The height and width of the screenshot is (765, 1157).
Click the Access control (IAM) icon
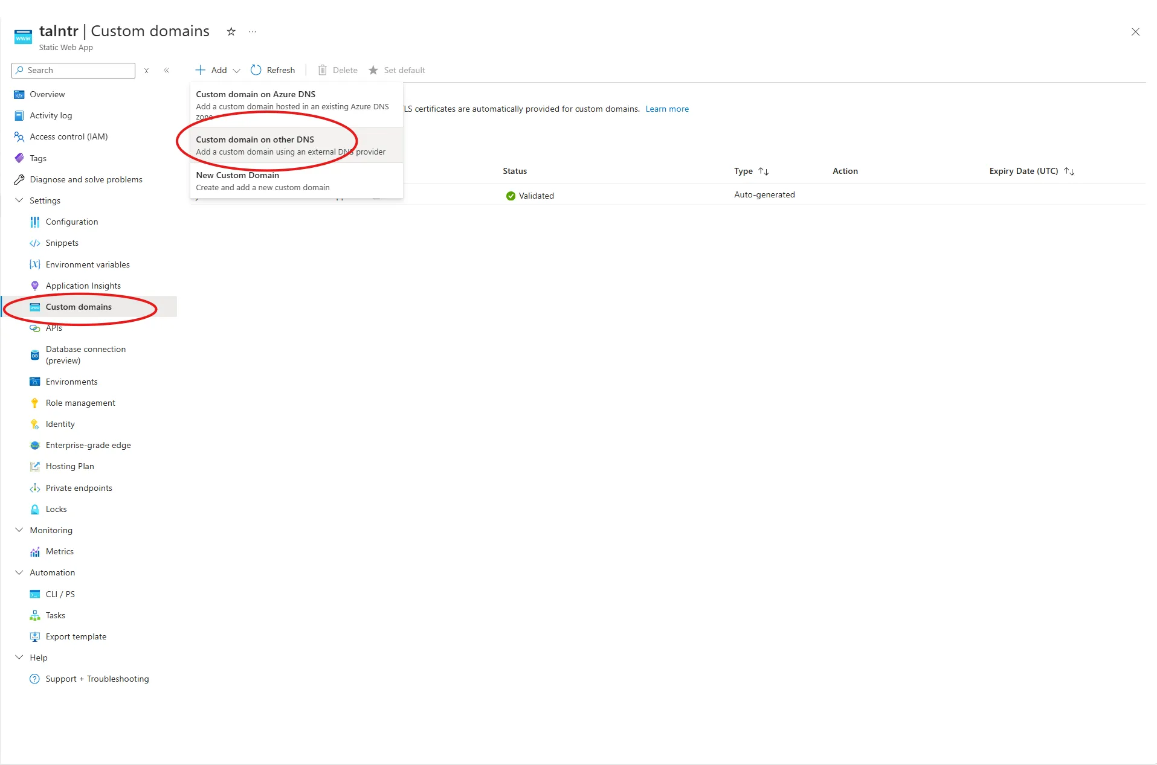coord(19,137)
